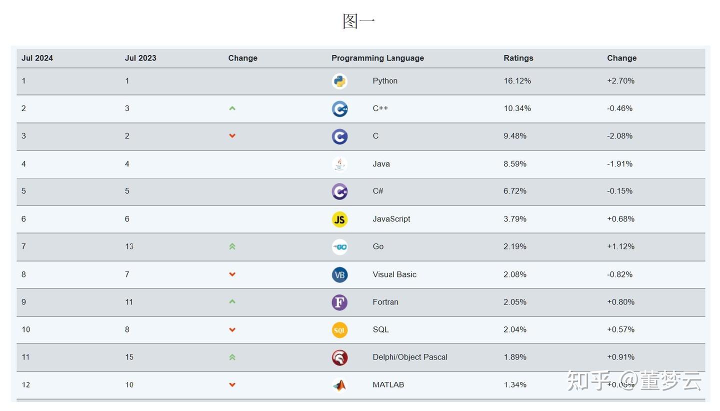Screen dimensions: 720x411
Task: Click the MATLAB logo icon
Action: click(x=339, y=385)
